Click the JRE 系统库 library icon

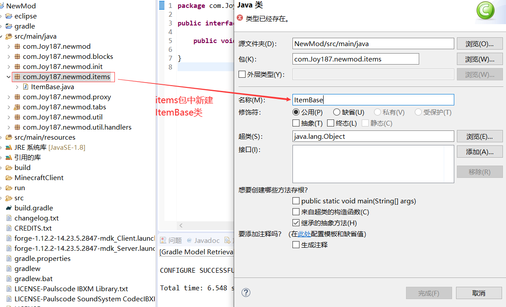coord(9,147)
